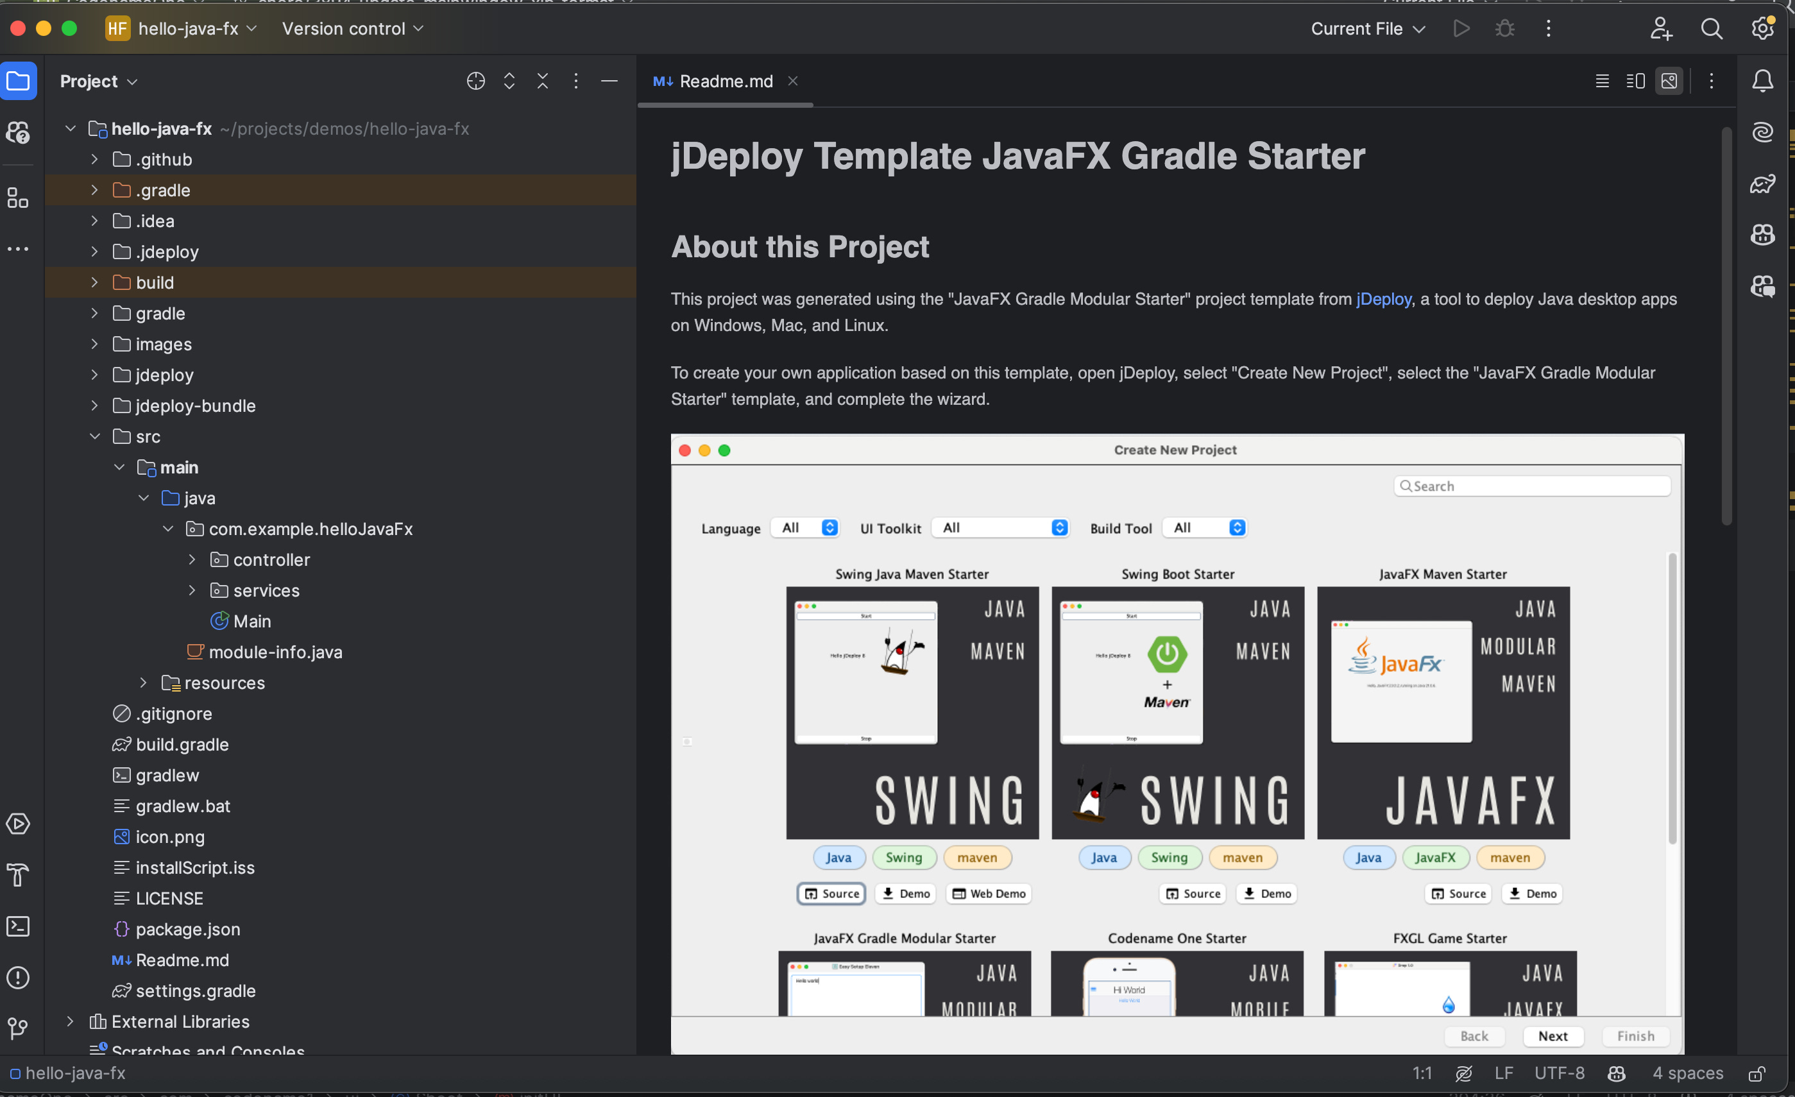
Task: Click the LF line separator widget
Action: tap(1504, 1073)
